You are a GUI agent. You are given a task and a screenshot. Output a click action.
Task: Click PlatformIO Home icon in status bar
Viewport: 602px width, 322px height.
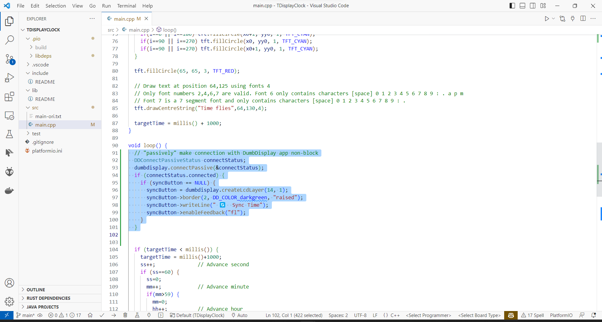(x=90, y=315)
